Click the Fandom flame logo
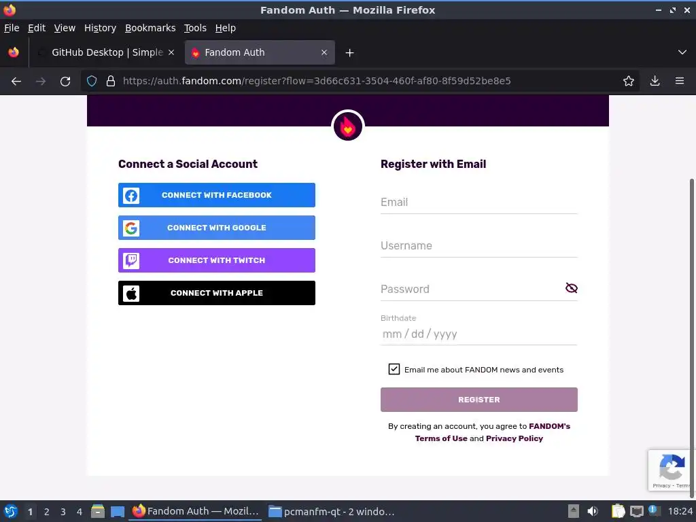696x522 pixels. coord(347,126)
